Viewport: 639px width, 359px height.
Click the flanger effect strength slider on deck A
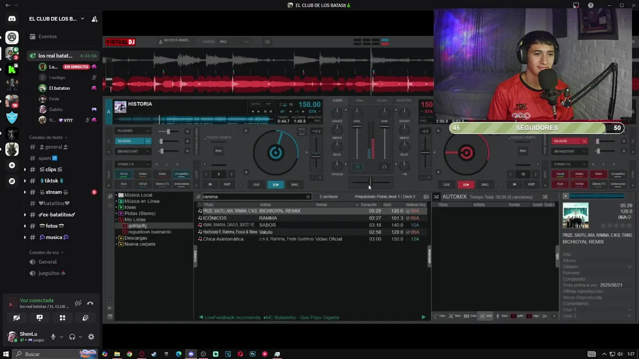[x=168, y=131]
